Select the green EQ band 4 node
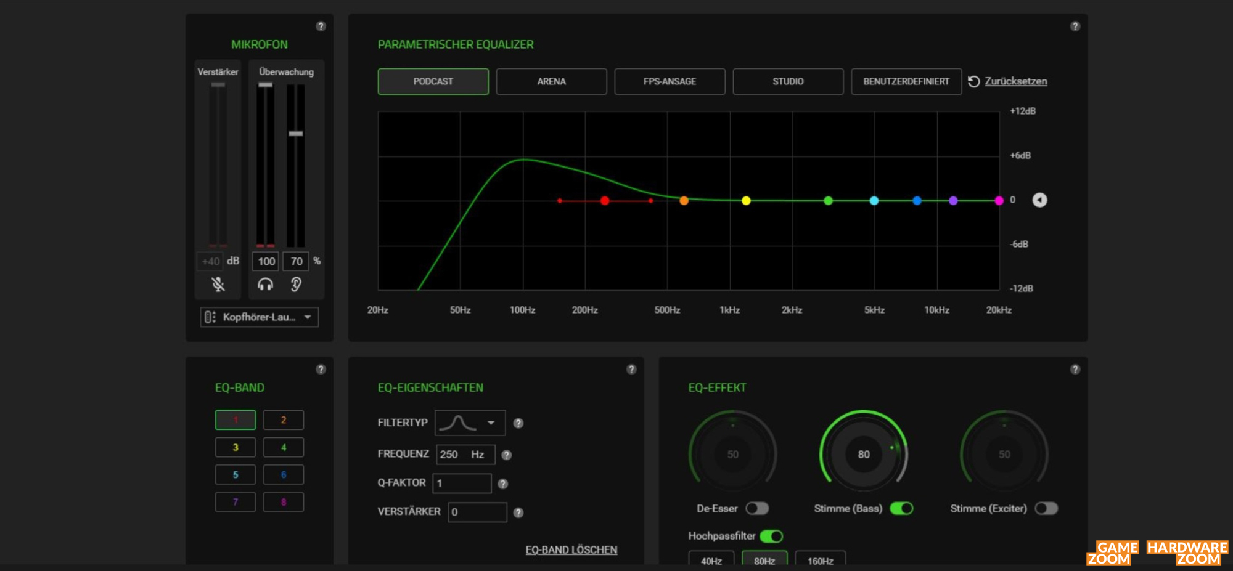The width and height of the screenshot is (1233, 571). 828,201
